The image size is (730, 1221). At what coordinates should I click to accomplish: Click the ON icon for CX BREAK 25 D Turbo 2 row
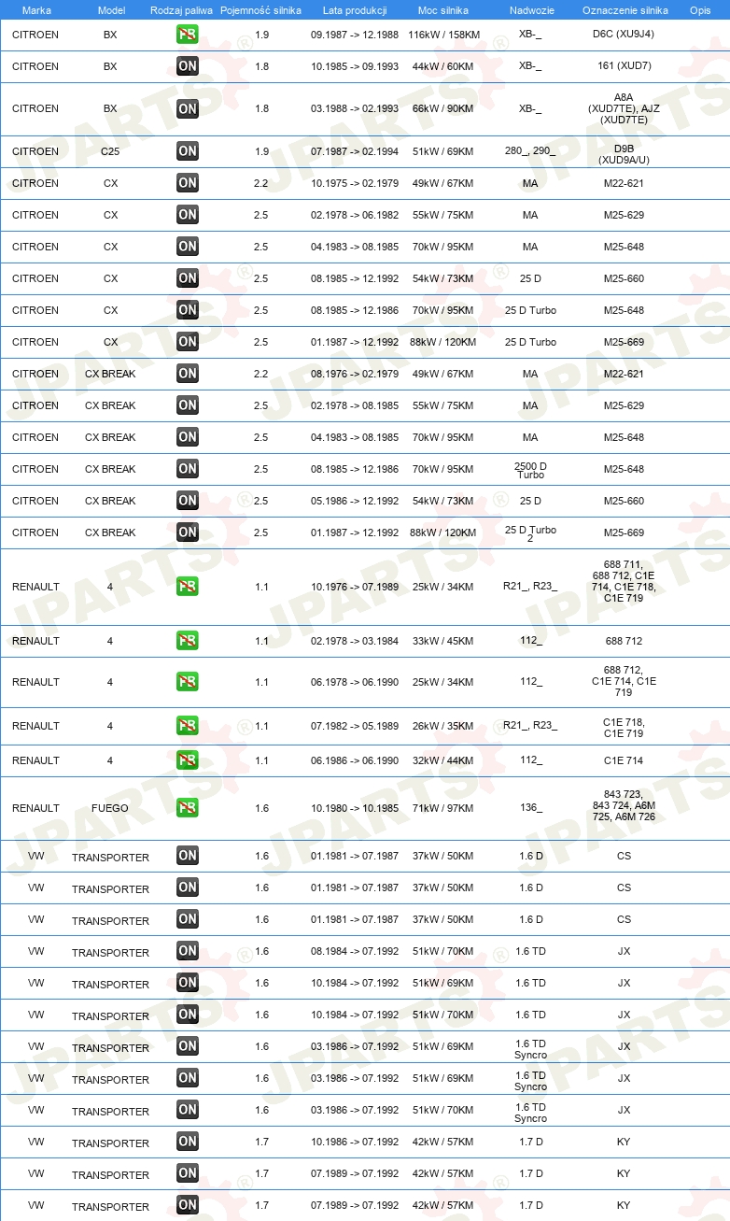tap(188, 532)
